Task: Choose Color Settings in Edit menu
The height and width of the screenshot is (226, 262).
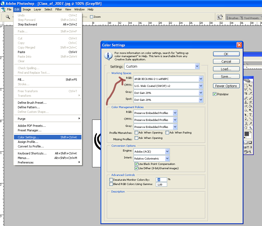Action: (48, 137)
